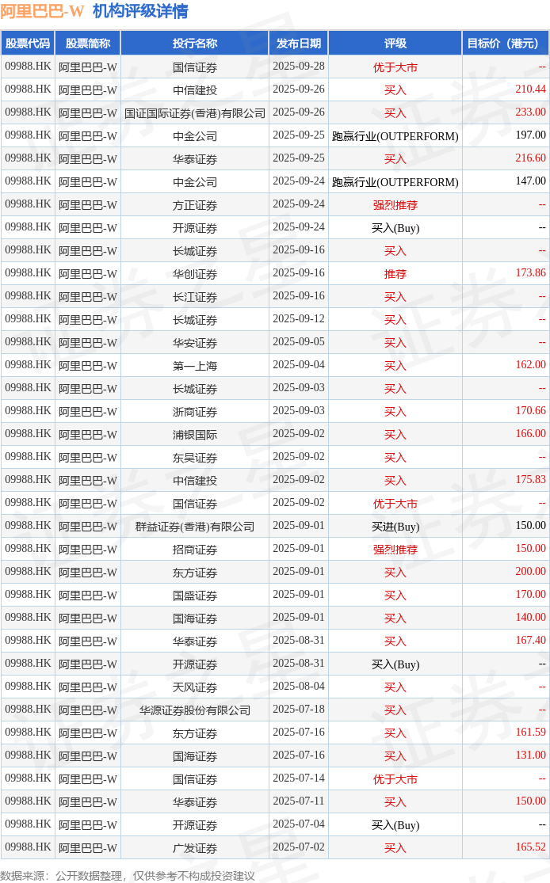Viewport: 550px width, 883px height.
Task: Click the 数据来源 footer disclaimer text
Action: coord(128,876)
